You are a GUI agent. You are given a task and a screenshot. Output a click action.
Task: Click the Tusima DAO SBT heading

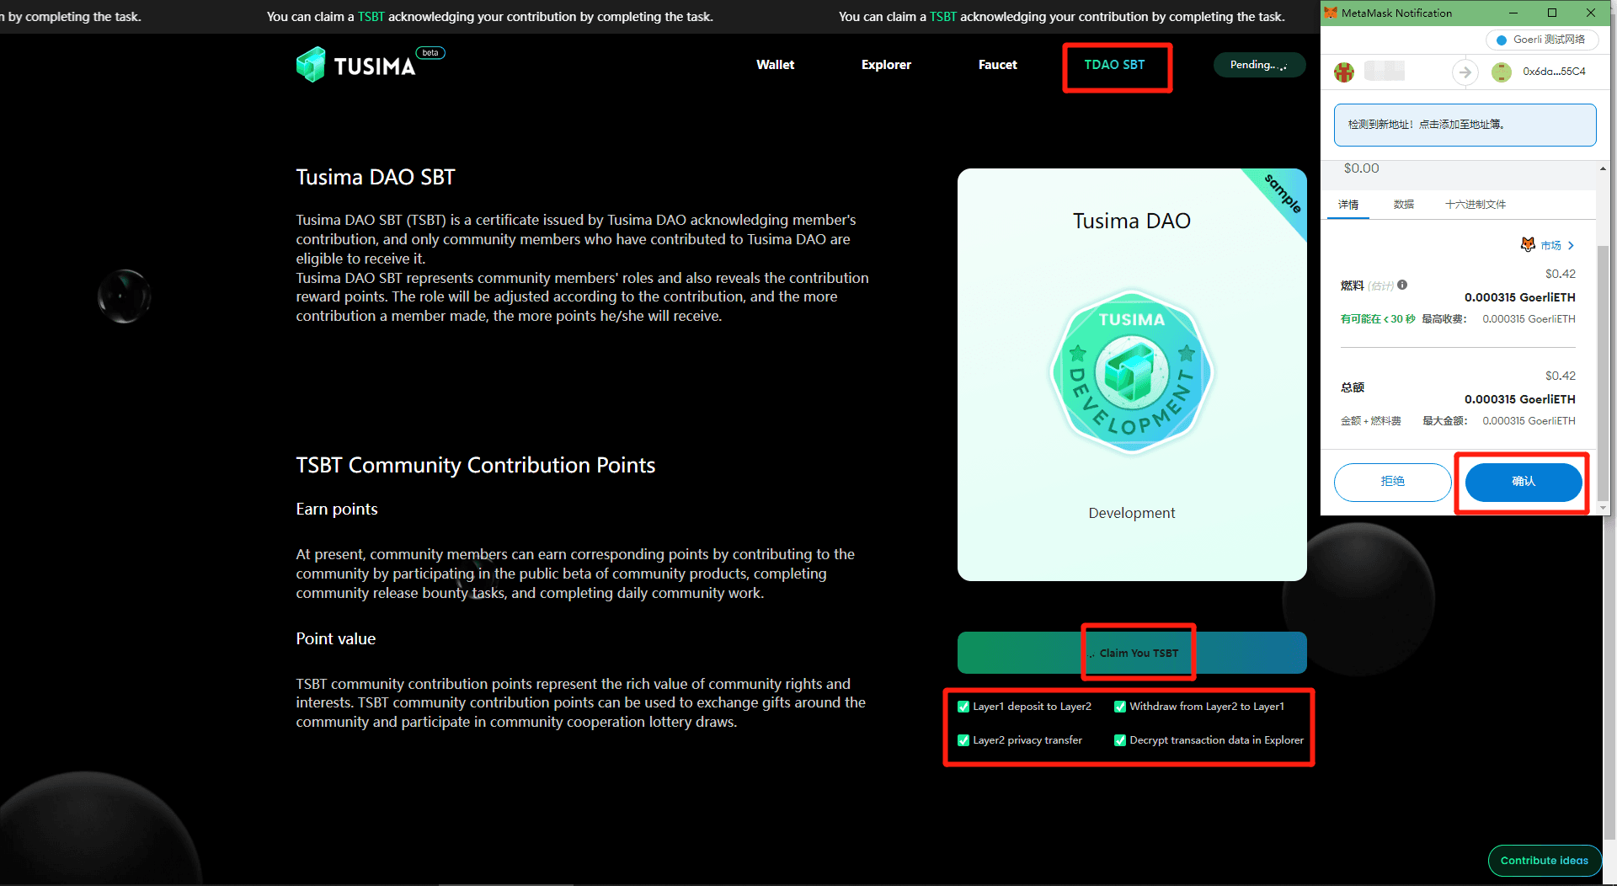click(376, 177)
